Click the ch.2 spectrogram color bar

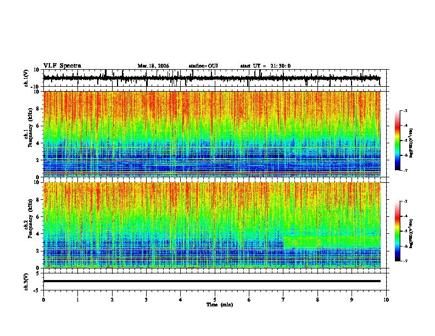click(x=397, y=231)
